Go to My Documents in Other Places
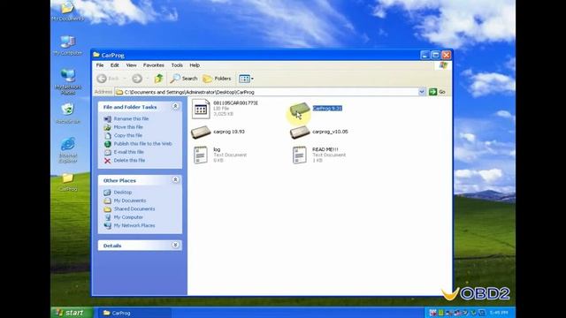Image resolution: width=566 pixels, height=318 pixels. [130, 201]
